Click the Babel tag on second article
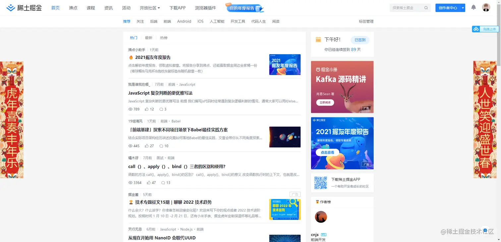 [176, 121]
